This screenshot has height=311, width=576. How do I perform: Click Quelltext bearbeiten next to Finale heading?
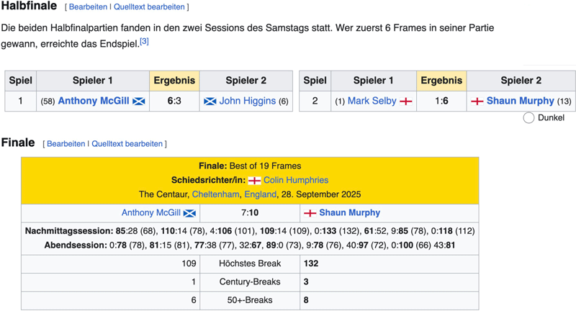point(127,144)
